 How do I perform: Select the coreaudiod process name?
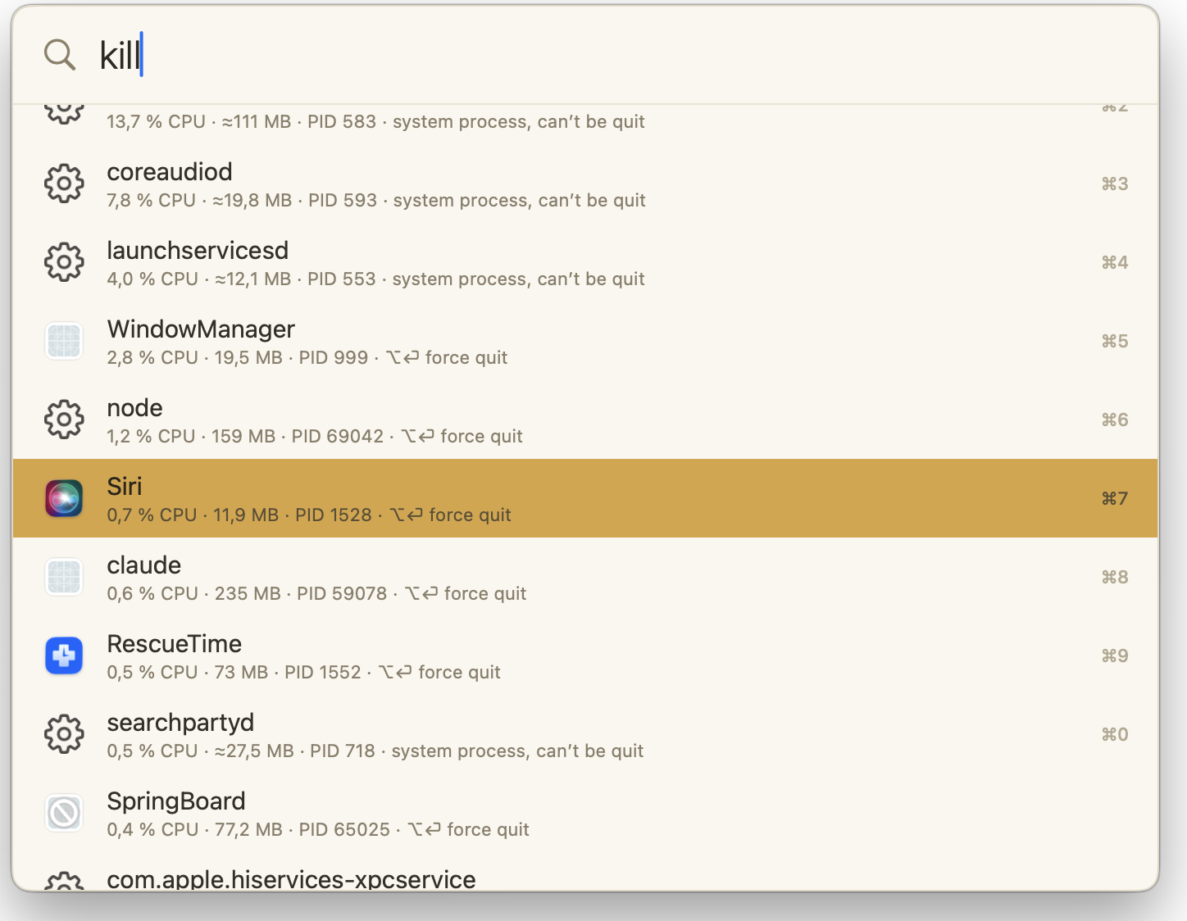pos(170,172)
